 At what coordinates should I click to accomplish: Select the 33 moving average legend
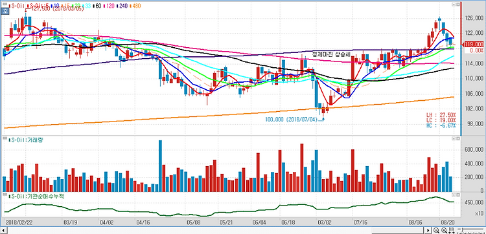86,6
